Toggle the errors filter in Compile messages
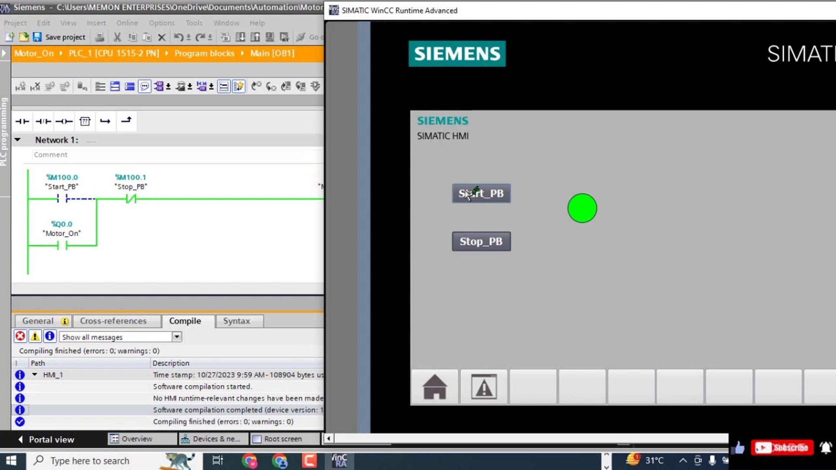The image size is (836, 470). click(x=20, y=336)
